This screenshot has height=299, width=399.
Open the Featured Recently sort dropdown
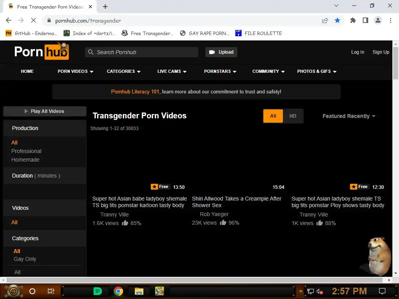tap(349, 116)
